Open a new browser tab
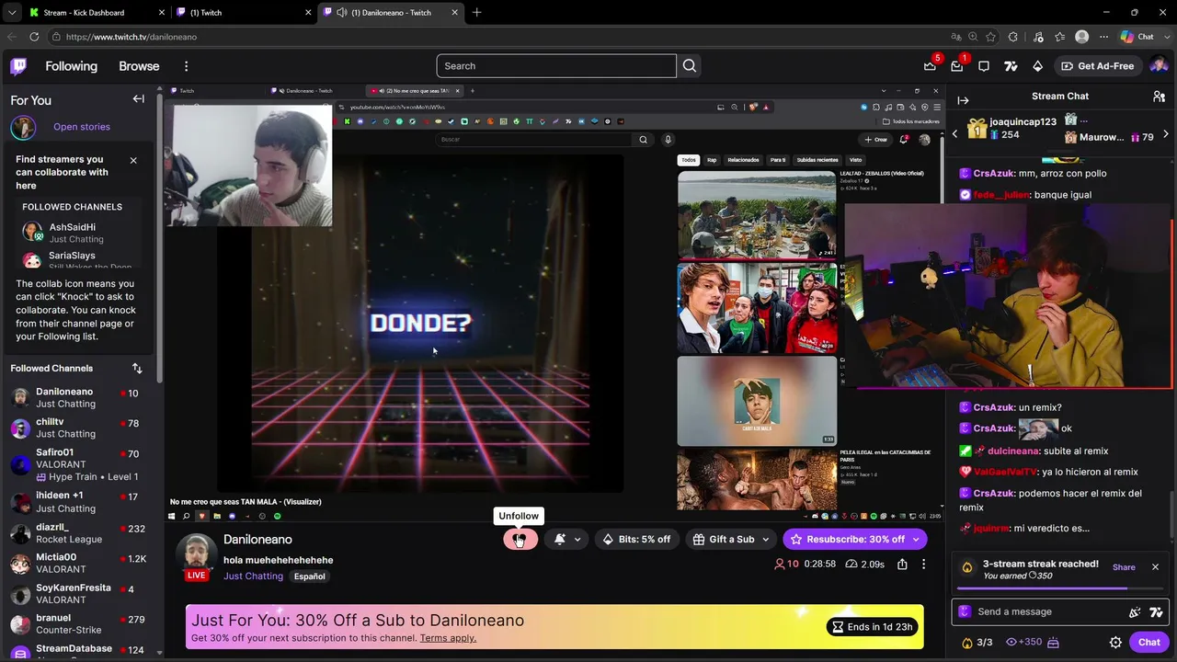The height and width of the screenshot is (662, 1177). click(x=476, y=13)
